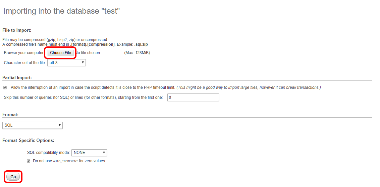Image resolution: width=380 pixels, height=187 pixels.
Task: Click the 'Allow the interruption of an import' label
Action: [93, 87]
